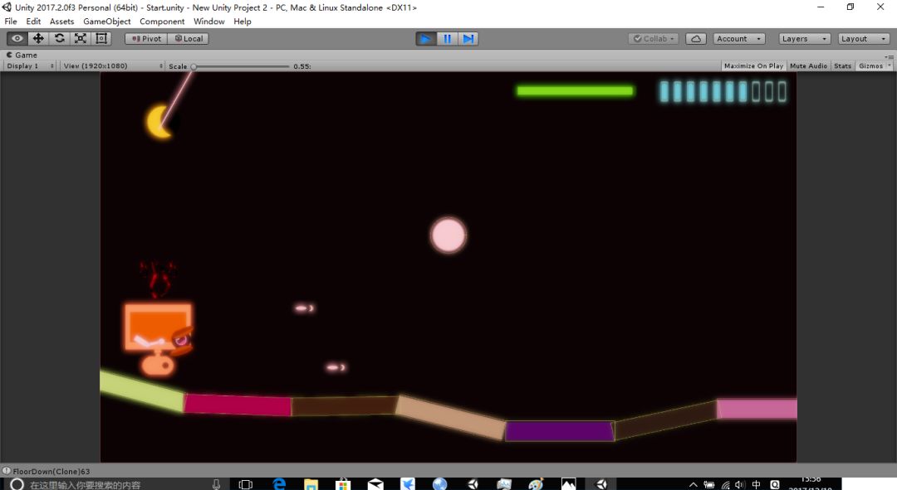Open Microsoft Store from the taskbar
The image size is (897, 490).
343,485
